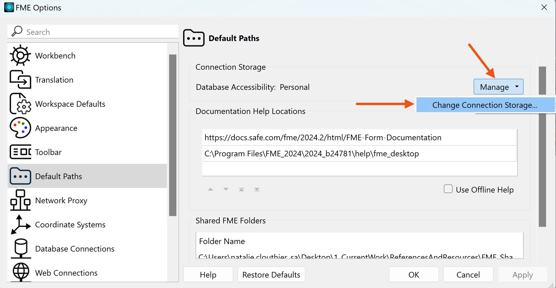Select the docs.safe.com documentation URL row
The height and width of the screenshot is (288, 556).
coord(359,137)
